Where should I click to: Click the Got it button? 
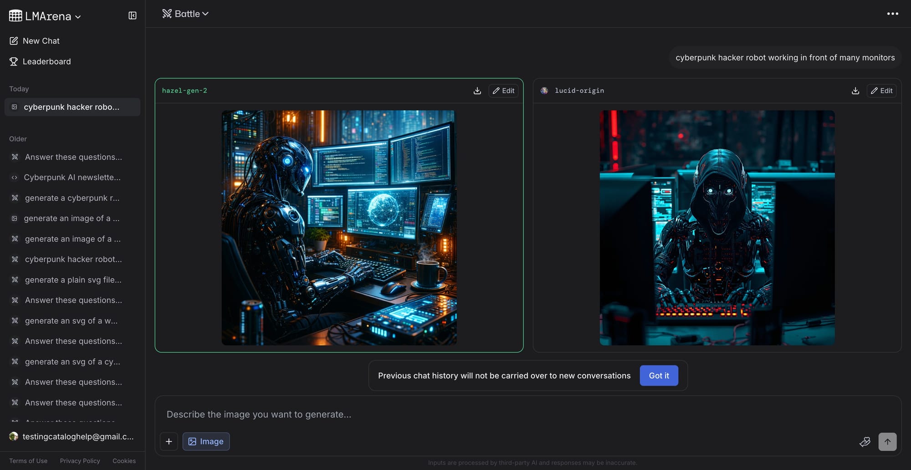click(659, 376)
